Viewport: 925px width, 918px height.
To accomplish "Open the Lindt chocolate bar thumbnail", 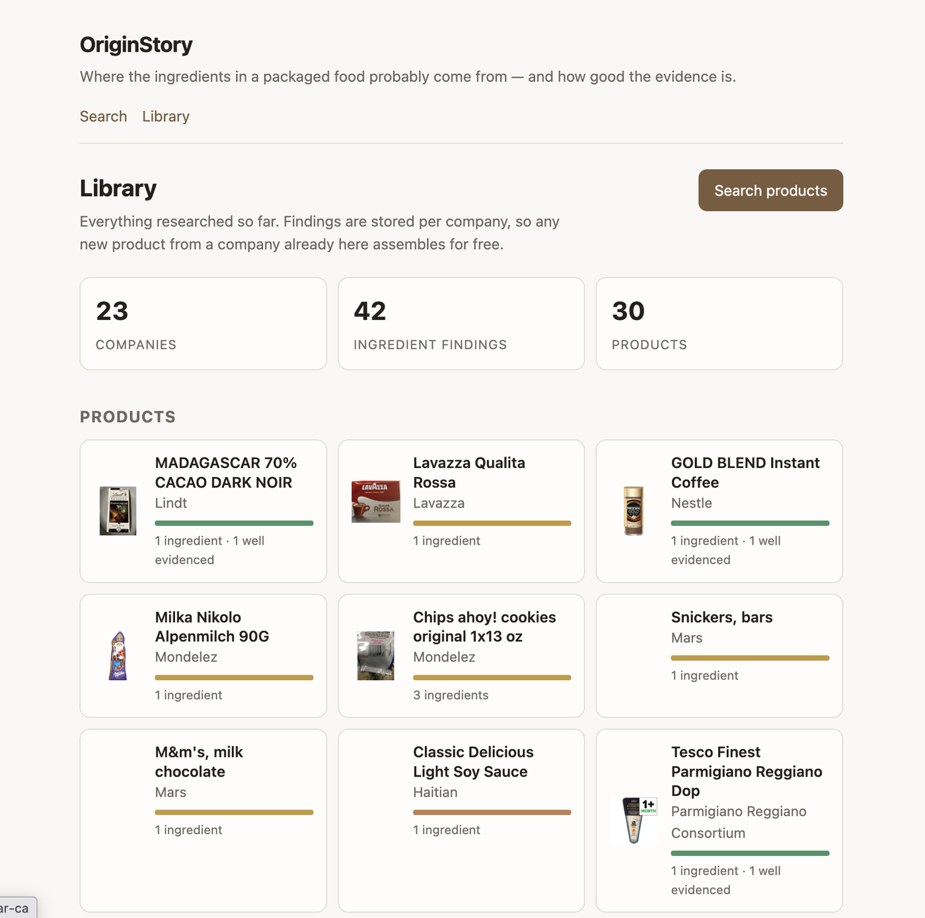I will point(118,511).
